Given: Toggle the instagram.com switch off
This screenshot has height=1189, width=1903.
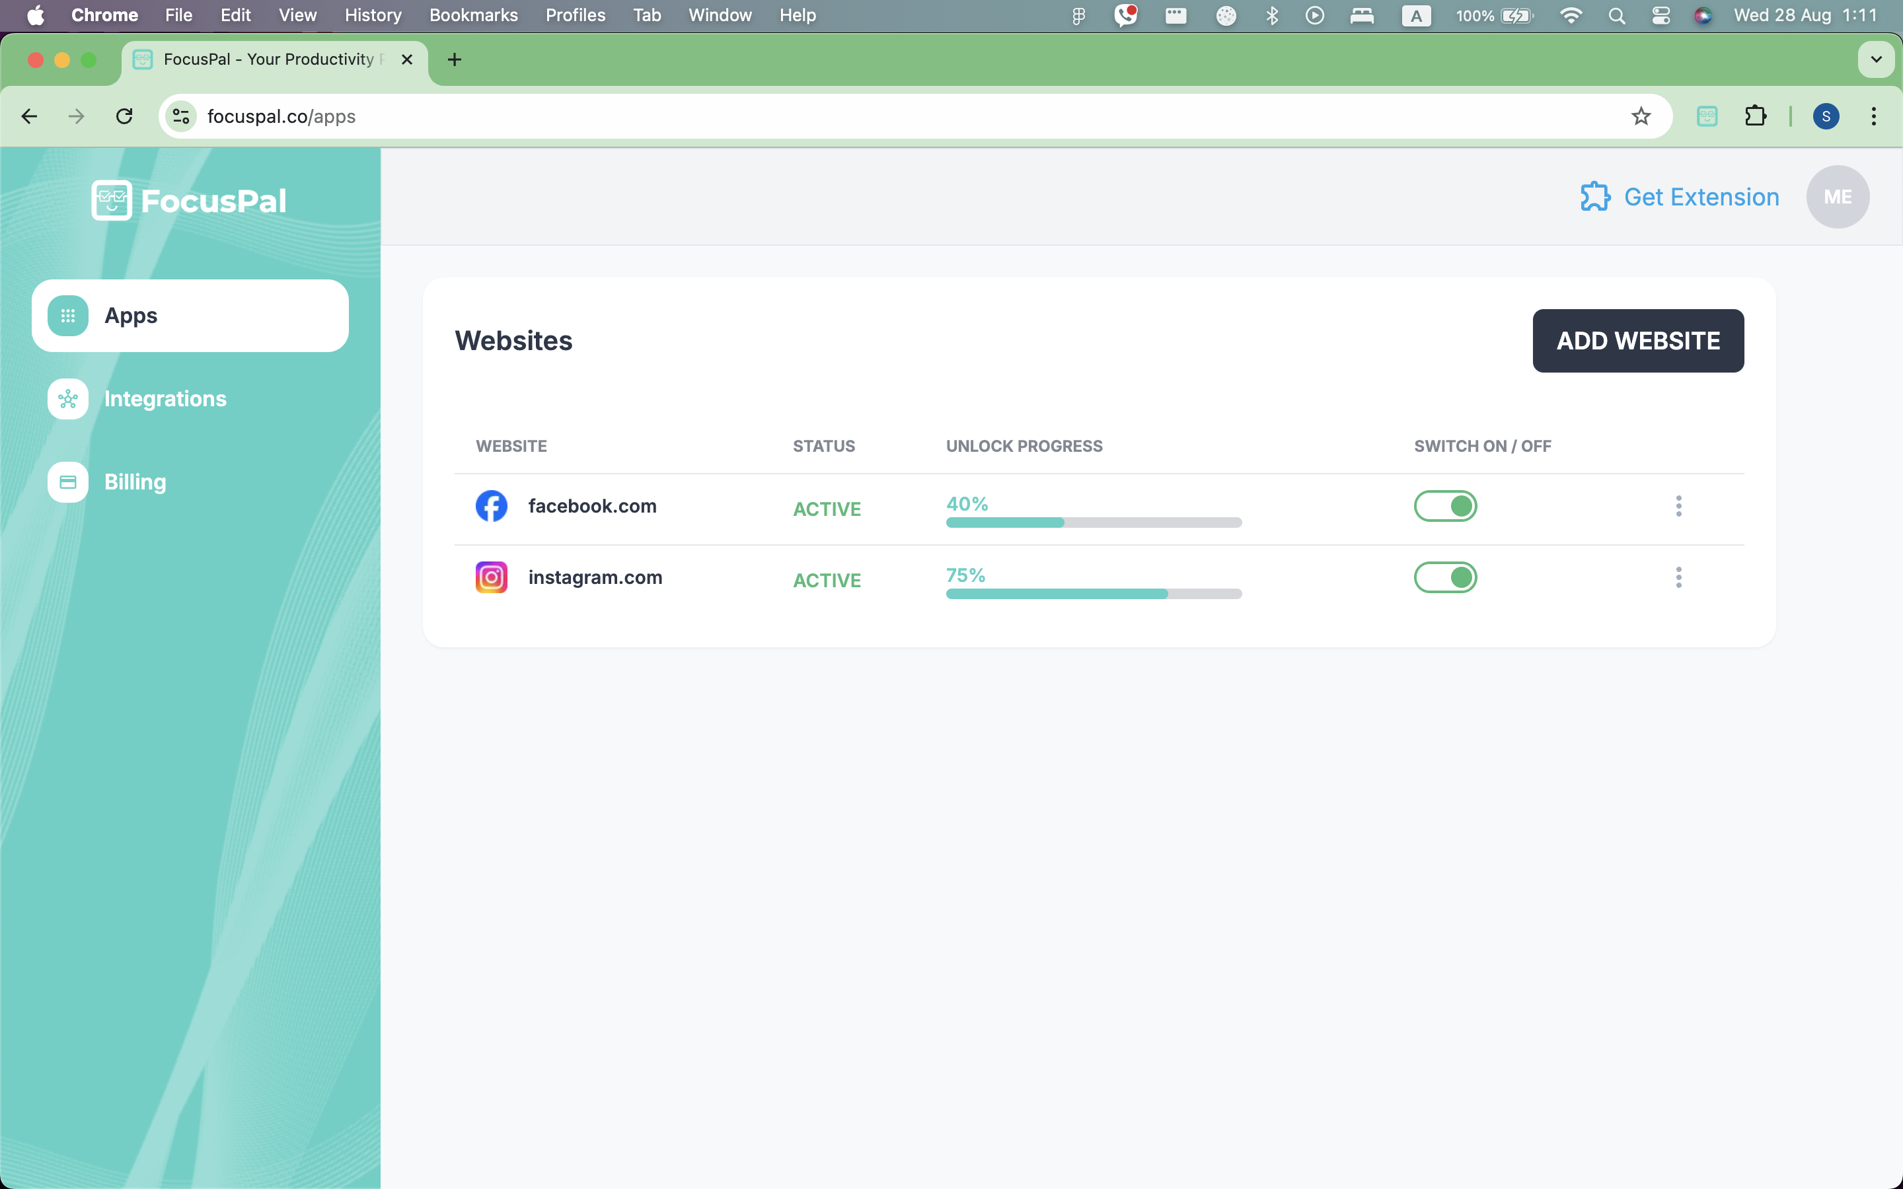Looking at the screenshot, I should (x=1445, y=577).
